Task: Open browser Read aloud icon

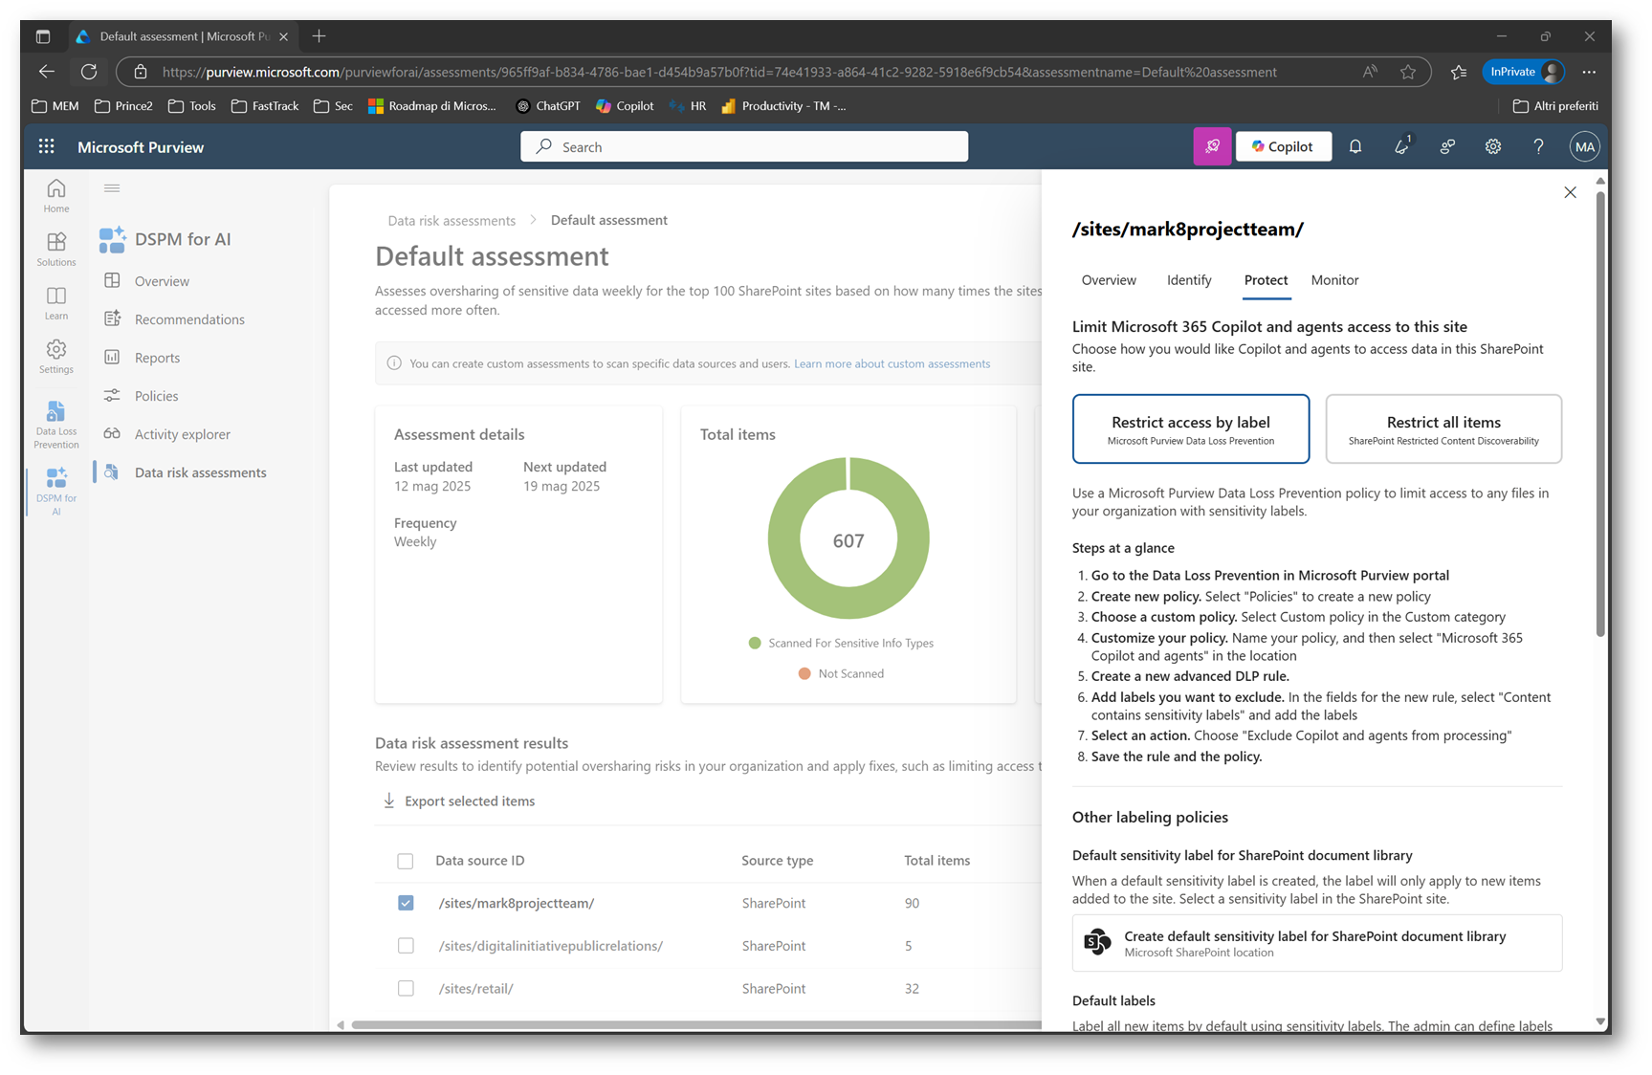Action: tap(1370, 72)
